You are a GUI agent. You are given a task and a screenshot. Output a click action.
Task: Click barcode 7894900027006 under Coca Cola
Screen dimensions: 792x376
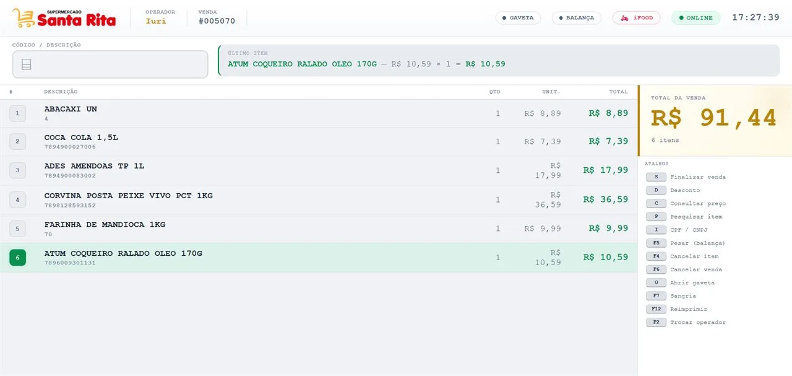(x=70, y=147)
